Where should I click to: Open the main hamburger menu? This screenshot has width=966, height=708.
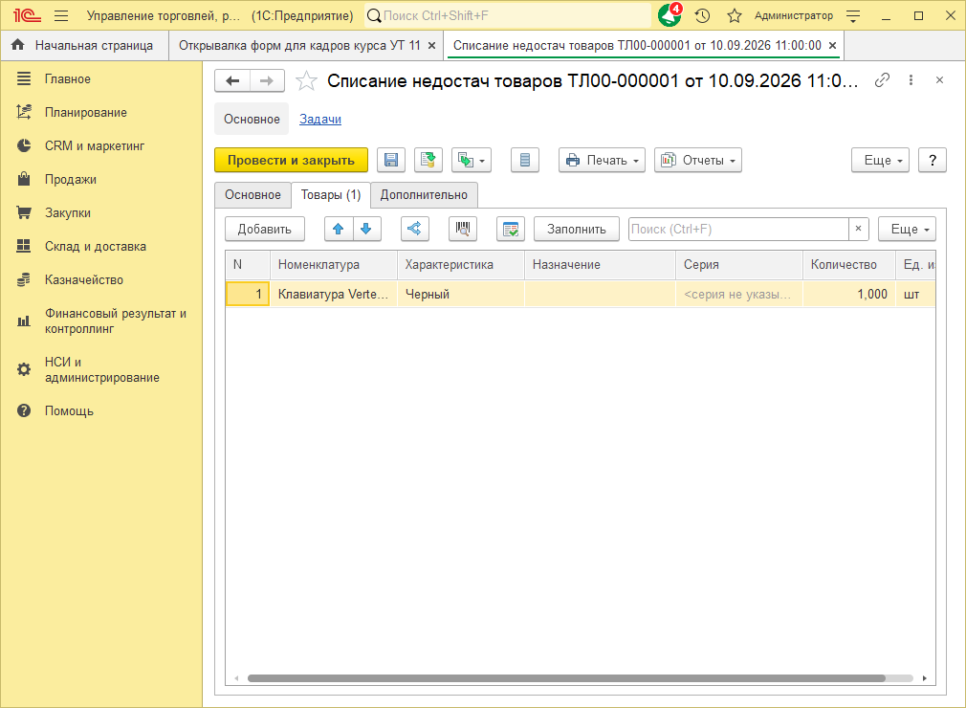[61, 16]
